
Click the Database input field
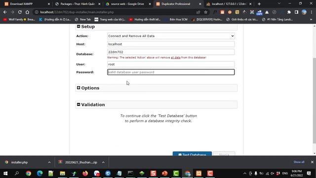(171, 52)
